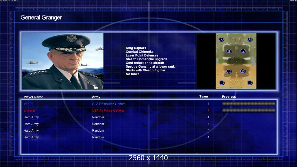Click Cost reduction to aircraft text
The width and height of the screenshot is (297, 167).
145,63
